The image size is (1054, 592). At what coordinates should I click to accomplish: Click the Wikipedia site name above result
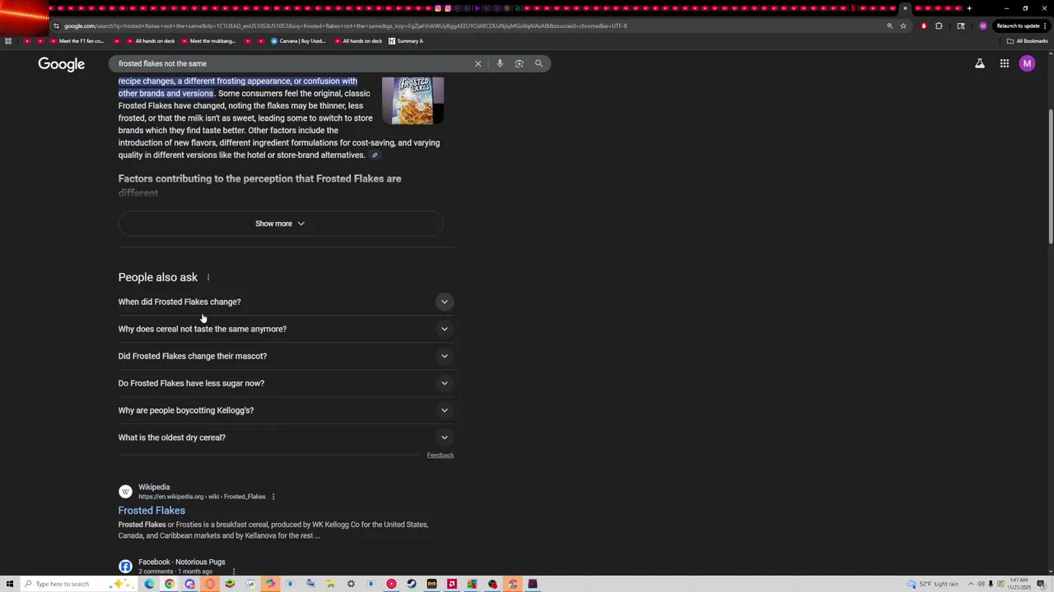click(x=154, y=488)
